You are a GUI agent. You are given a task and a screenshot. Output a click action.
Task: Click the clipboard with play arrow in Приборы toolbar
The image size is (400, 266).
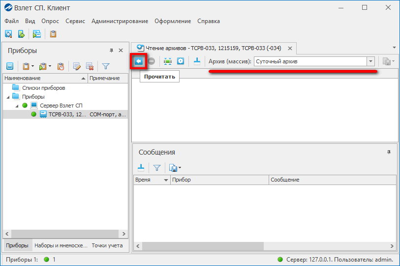[x=43, y=66]
